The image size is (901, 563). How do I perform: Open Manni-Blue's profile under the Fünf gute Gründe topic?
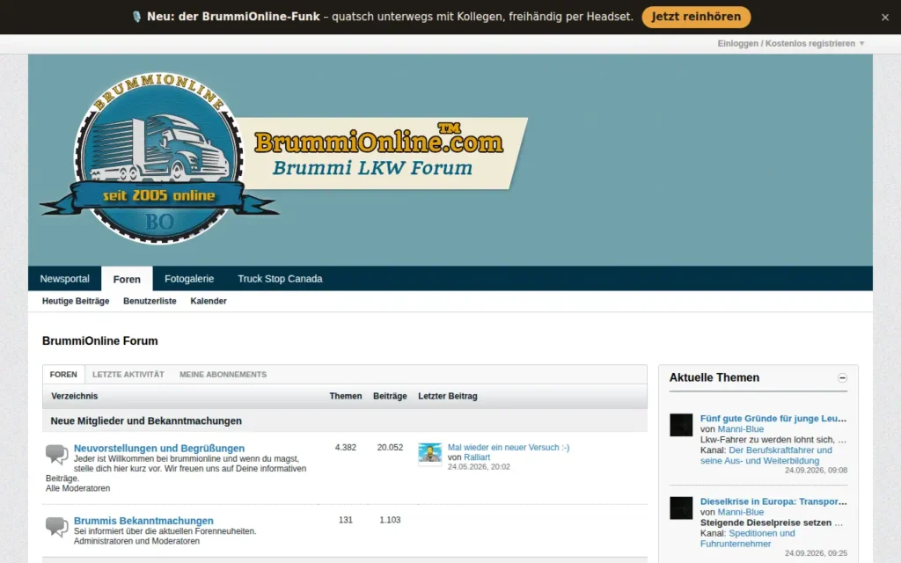[x=741, y=429]
